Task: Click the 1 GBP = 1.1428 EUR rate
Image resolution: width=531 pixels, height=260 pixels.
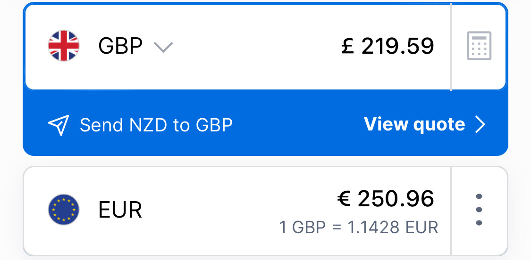Action: [359, 227]
